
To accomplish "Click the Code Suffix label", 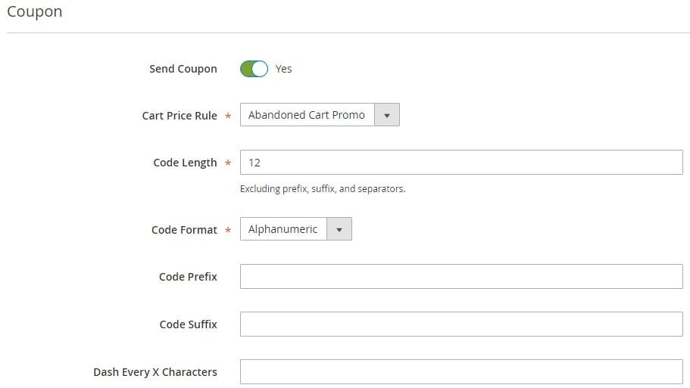I will coord(188,324).
